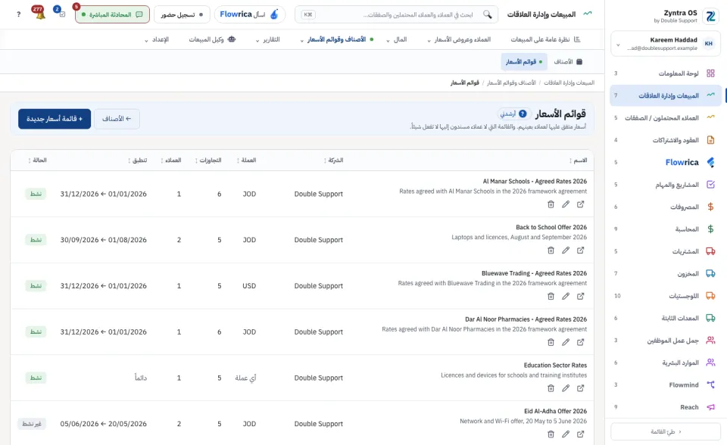Open Flowrica in sidebar
The height and width of the screenshot is (445, 727).
(665, 162)
